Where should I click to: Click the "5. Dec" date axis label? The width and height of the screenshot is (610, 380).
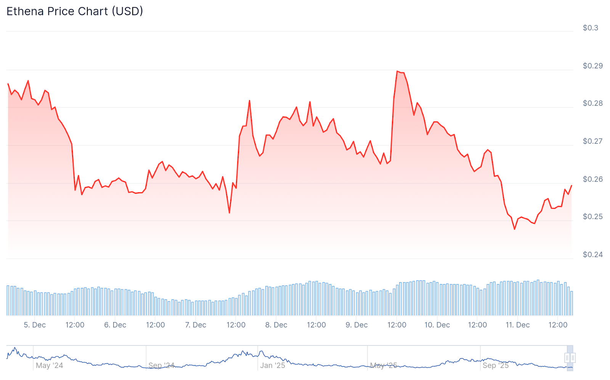click(x=35, y=325)
